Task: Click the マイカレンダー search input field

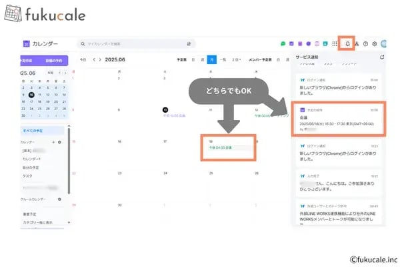Action: [x=137, y=44]
